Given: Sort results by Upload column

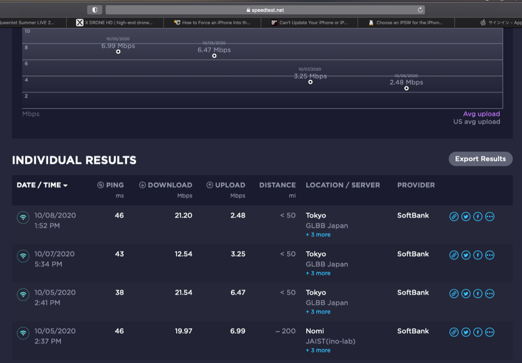Looking at the screenshot, I should click(x=226, y=185).
